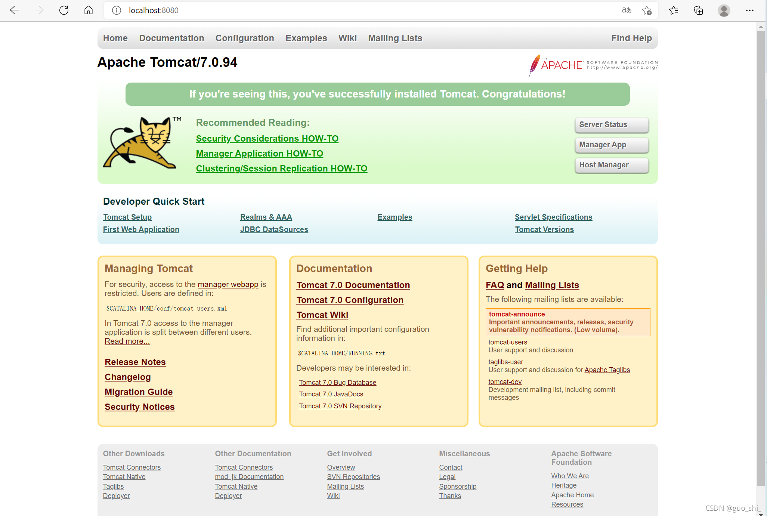The height and width of the screenshot is (516, 767).
Task: Open Who We Are link
Action: coord(570,476)
